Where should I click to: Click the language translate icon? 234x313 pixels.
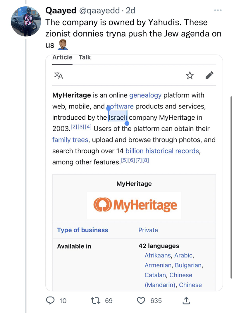click(x=59, y=75)
